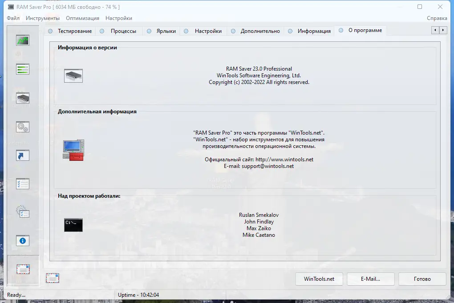454x303 pixels.
Task: Click the computer image in additional info
Action: click(73, 150)
